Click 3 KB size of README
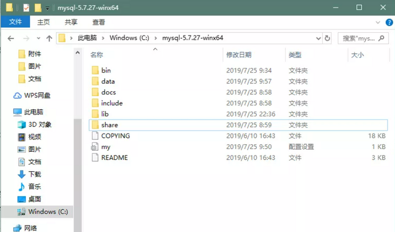This screenshot has width=395, height=232. (x=379, y=158)
